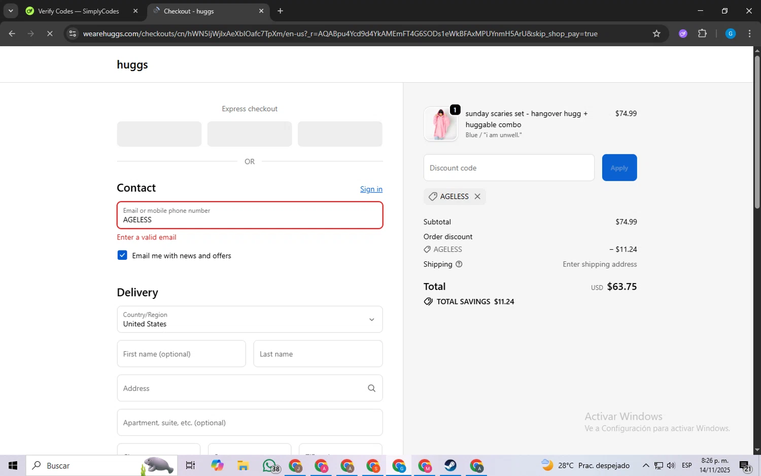Viewport: 761px width, 476px height.
Task: Launch Copilot from the taskbar
Action: coord(217,465)
